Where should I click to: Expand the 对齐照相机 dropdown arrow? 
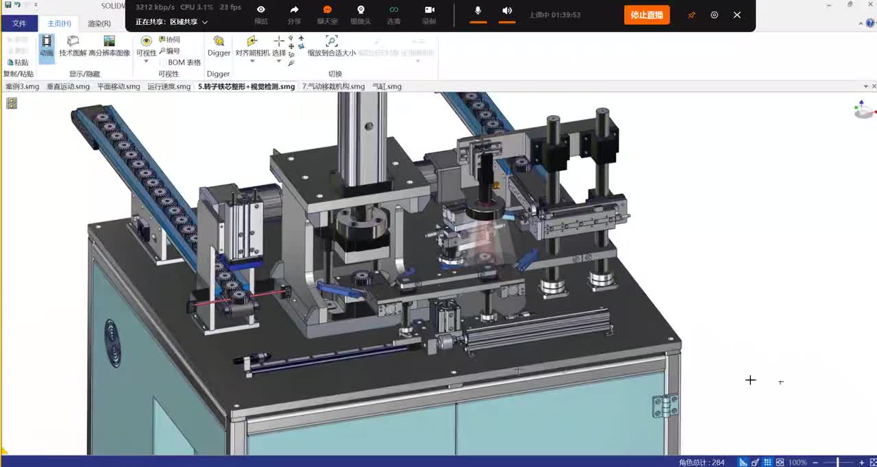(251, 62)
